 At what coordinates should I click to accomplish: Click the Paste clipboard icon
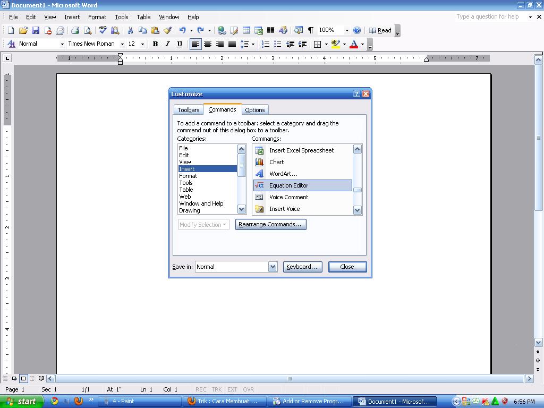point(155,30)
